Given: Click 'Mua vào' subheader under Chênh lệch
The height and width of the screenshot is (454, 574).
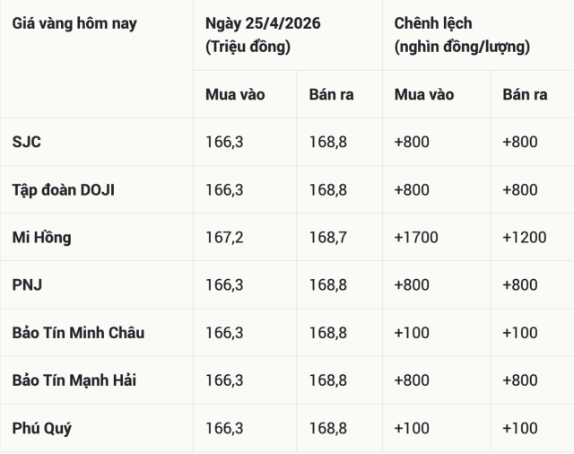Looking at the screenshot, I should (x=424, y=94).
